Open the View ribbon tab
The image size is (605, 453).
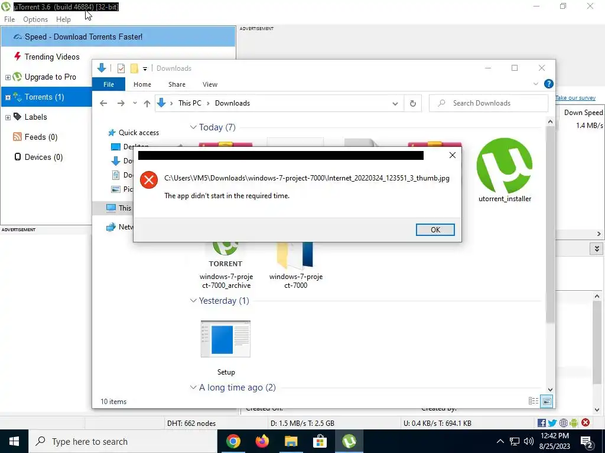click(210, 84)
